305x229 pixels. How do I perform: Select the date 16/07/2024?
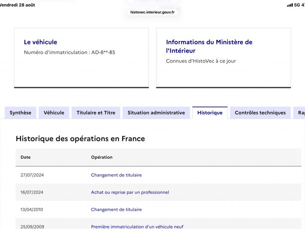coord(32,192)
